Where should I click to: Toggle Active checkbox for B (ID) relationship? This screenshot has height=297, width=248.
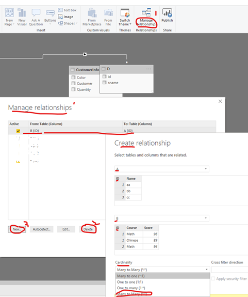click(x=18, y=131)
